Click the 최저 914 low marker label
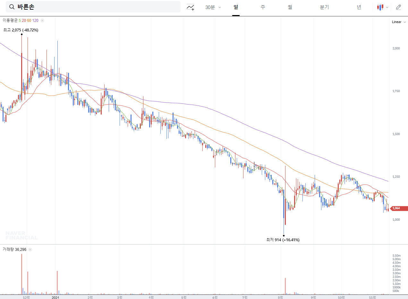This screenshot has width=408, height=299. pyautogui.click(x=283, y=240)
